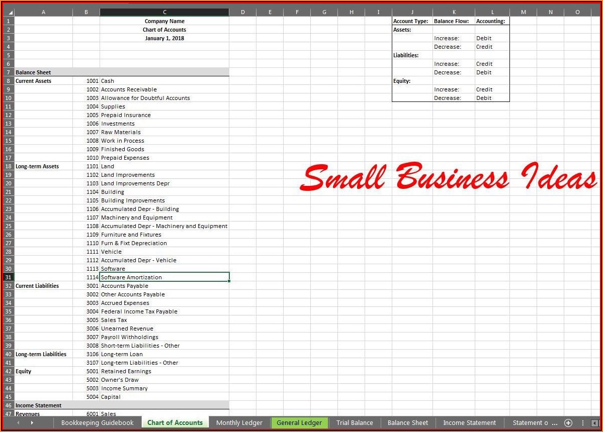This screenshot has height=432, width=603.
Task: Select row 7 header for Balance Sheet
Action: (8, 72)
